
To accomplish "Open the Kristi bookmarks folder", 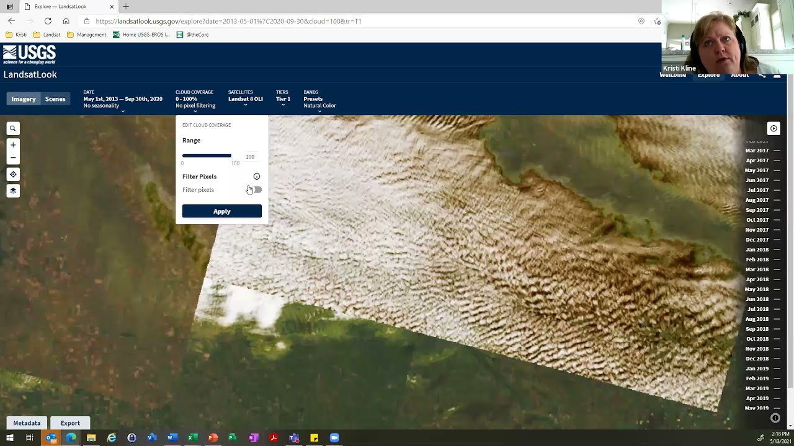I will [16, 35].
